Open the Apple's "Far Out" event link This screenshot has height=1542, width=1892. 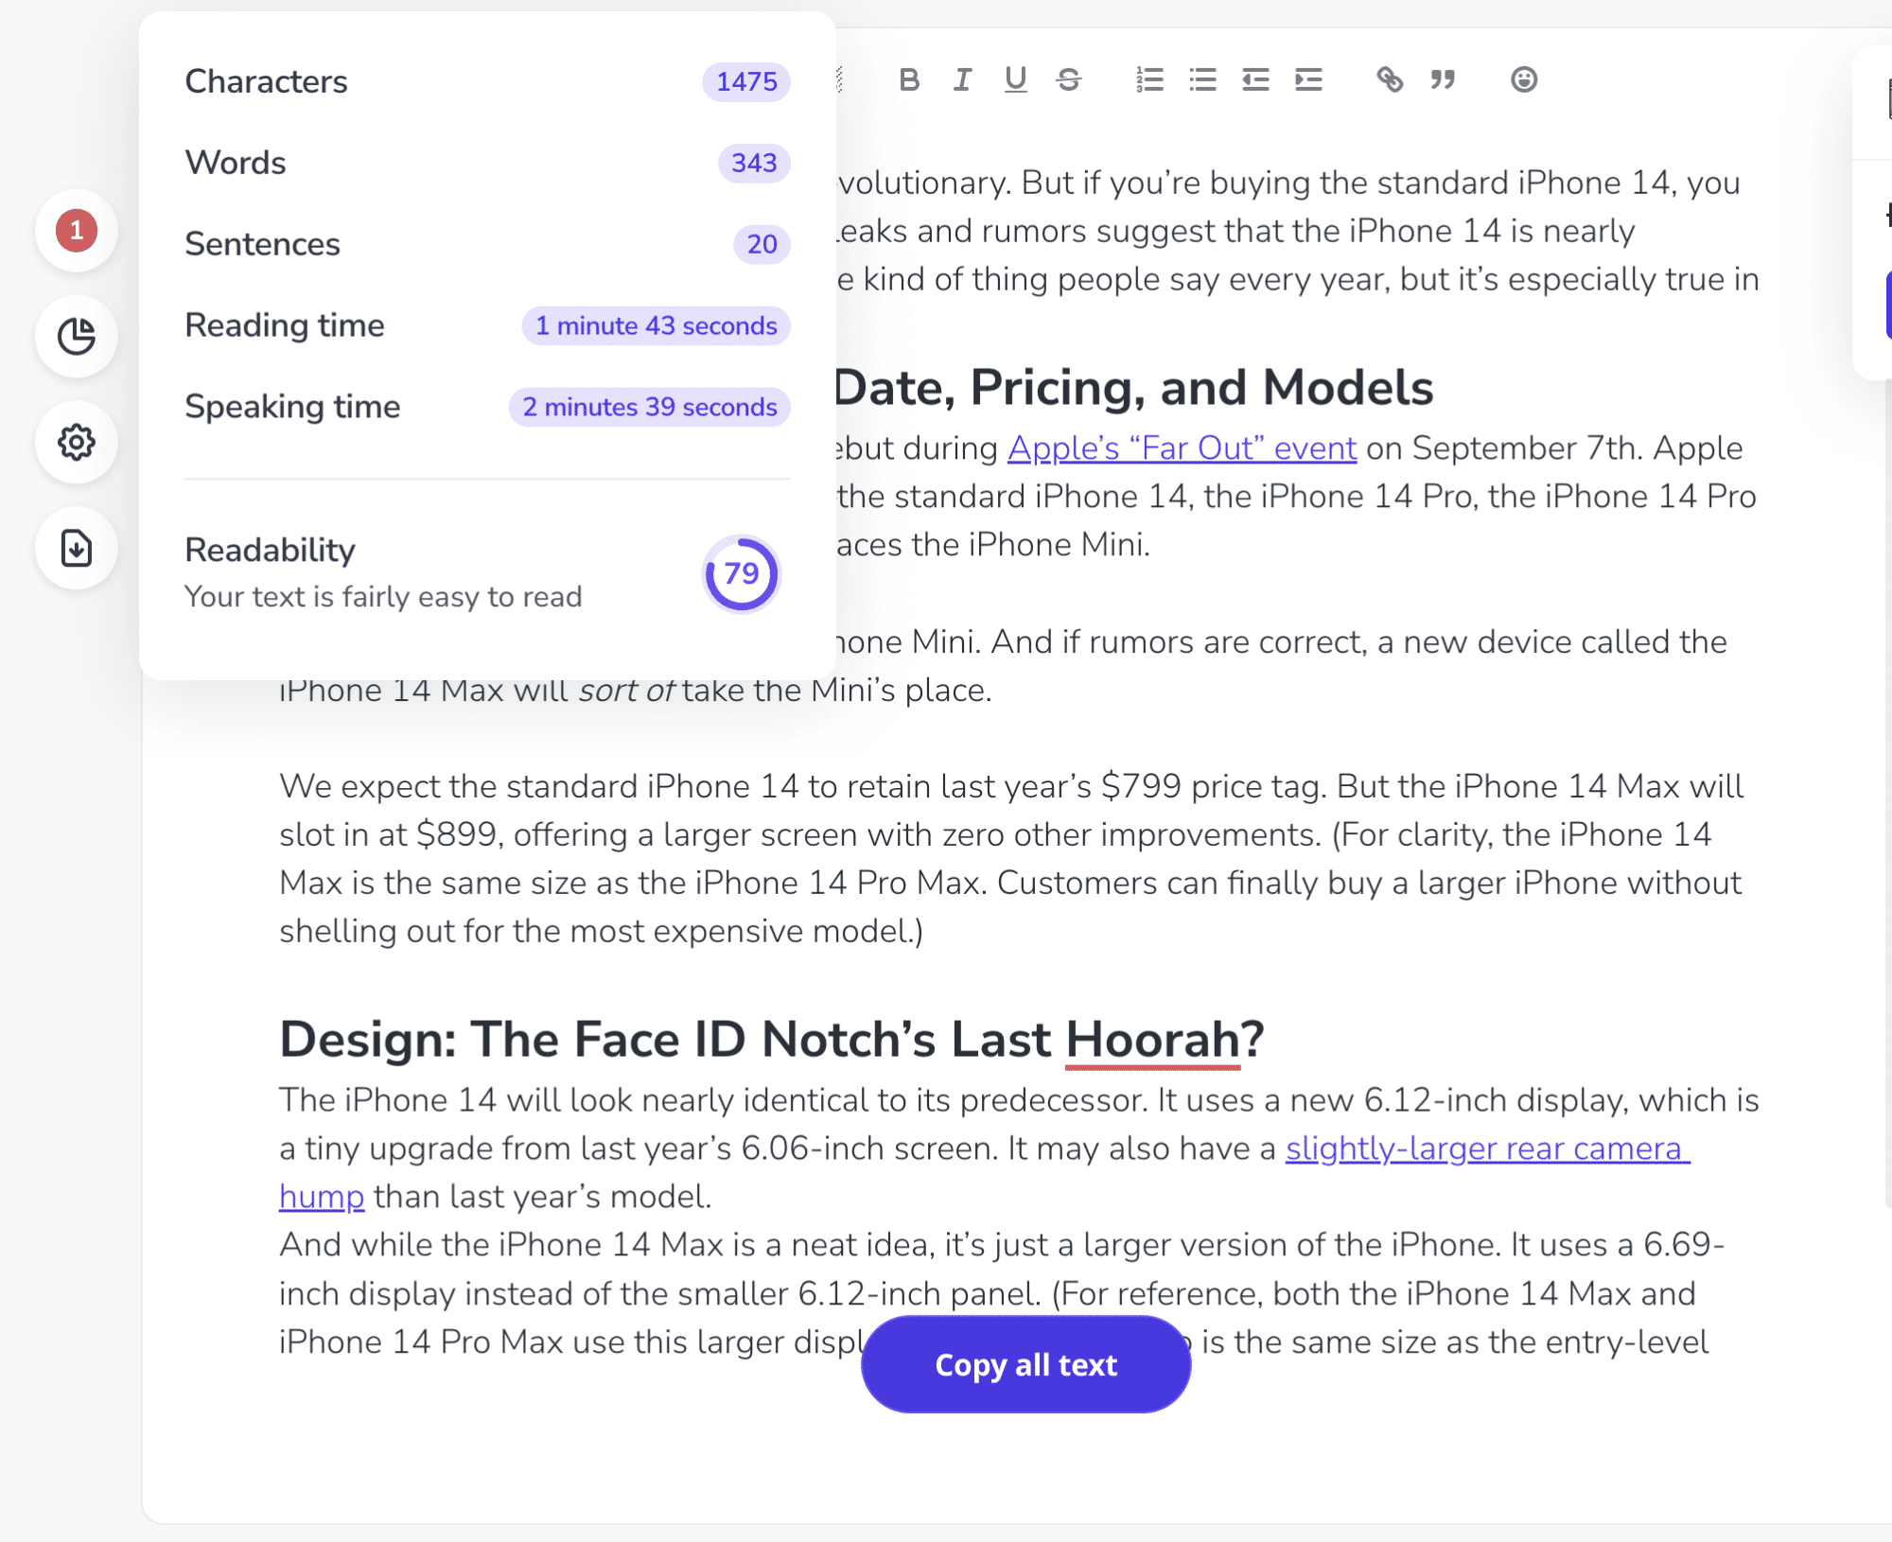(x=1182, y=447)
